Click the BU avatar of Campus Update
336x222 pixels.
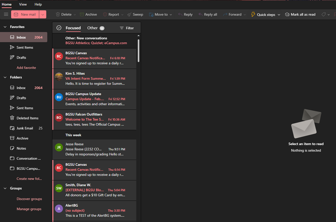click(x=59, y=97)
